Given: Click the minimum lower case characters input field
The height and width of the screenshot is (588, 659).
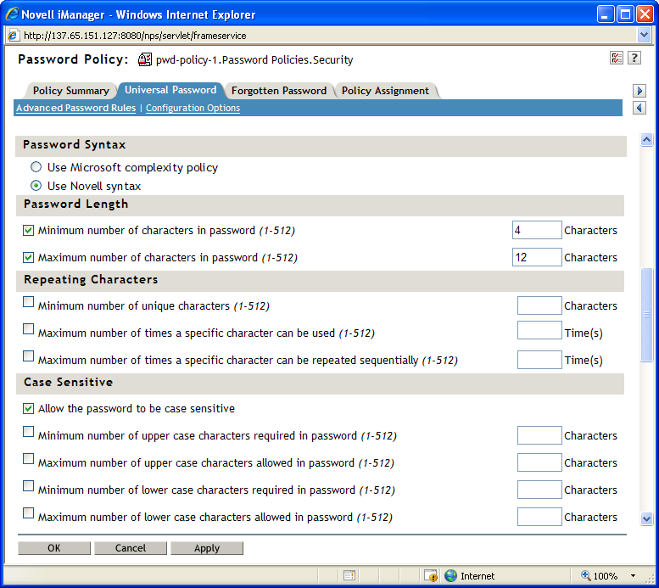Looking at the screenshot, I should pos(539,490).
